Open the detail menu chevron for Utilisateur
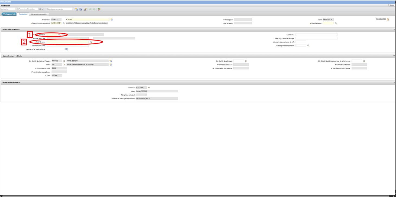Image resolution: width=396 pixels, height=197 pixels. pos(149,88)
